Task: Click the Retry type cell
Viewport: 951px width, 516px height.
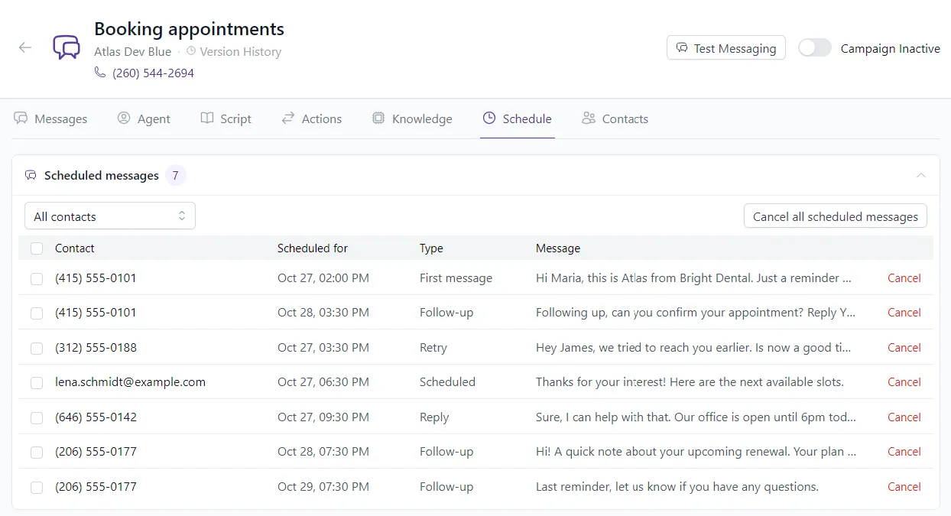Action: point(433,348)
